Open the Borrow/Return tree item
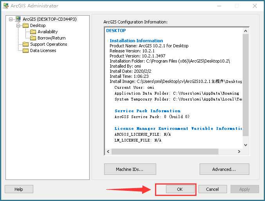The width and height of the screenshot is (265, 201). tap(52, 38)
